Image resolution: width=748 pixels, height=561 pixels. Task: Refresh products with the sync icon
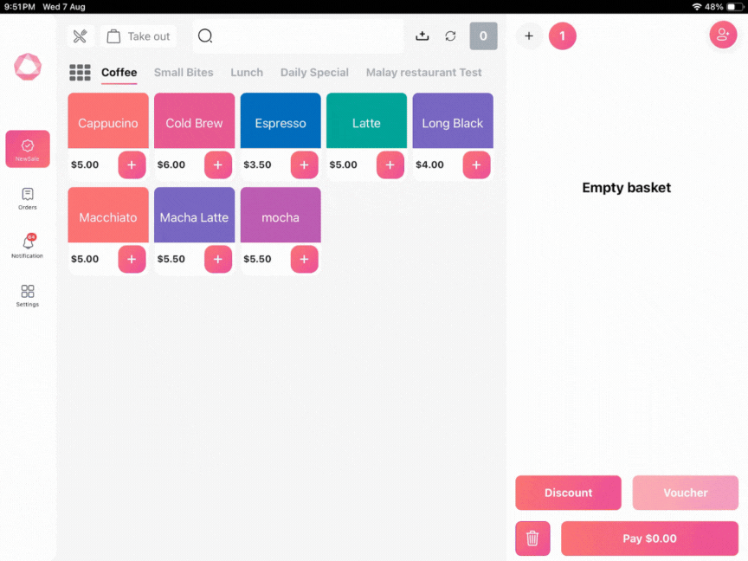coord(450,36)
